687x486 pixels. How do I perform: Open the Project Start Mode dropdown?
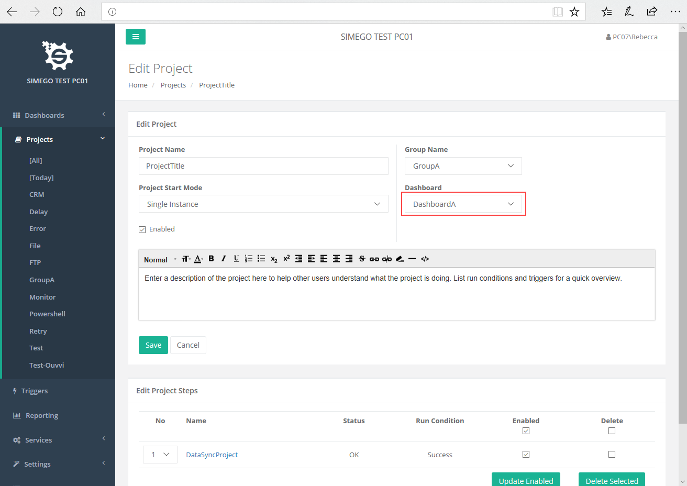click(x=263, y=204)
